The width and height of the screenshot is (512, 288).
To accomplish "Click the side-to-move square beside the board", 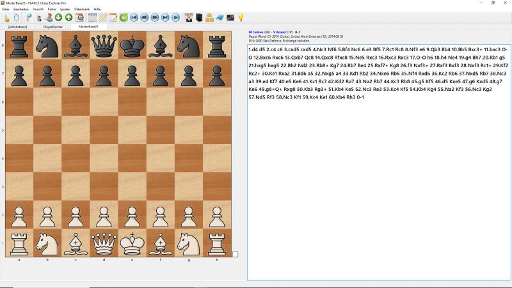I will click(x=235, y=254).
